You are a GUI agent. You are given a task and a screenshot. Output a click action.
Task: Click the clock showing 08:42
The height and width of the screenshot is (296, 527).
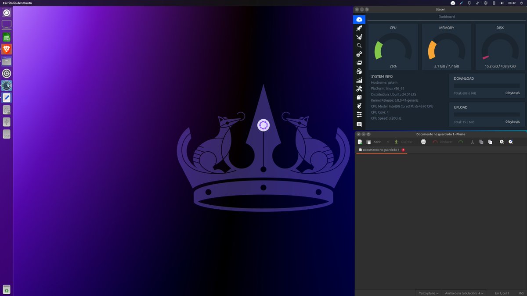(x=512, y=3)
